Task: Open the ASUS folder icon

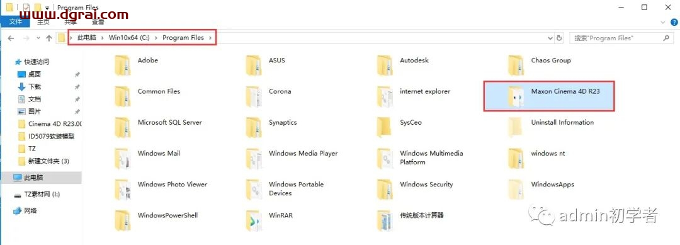Action: pyautogui.click(x=254, y=66)
